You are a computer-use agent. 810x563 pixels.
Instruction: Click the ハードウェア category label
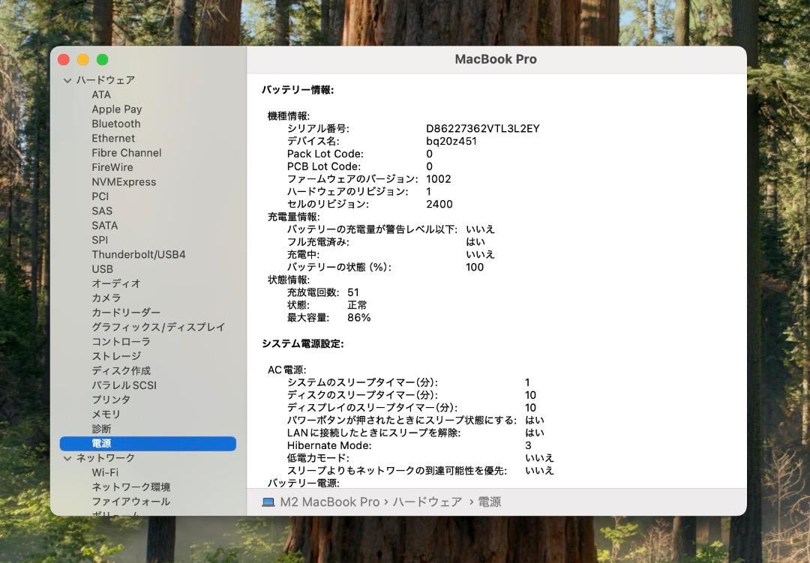pos(106,80)
